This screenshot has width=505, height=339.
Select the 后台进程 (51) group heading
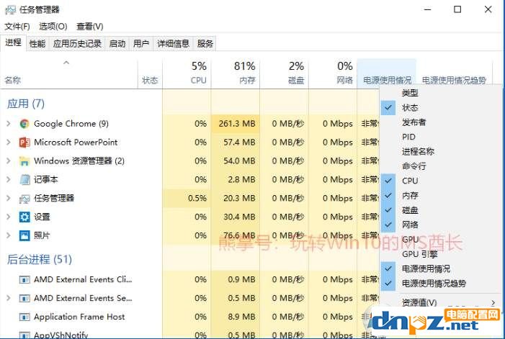coord(40,260)
